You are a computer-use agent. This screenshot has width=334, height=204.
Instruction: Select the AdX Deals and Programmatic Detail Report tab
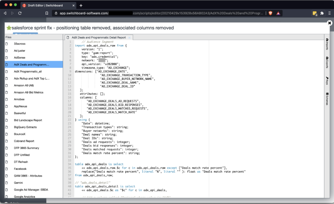tap(99, 37)
